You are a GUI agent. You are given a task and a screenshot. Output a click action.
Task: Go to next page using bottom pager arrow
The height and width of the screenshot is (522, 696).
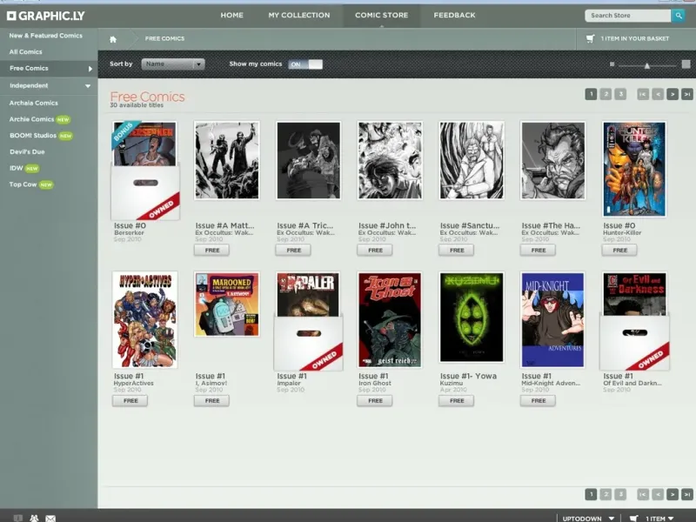tap(673, 494)
